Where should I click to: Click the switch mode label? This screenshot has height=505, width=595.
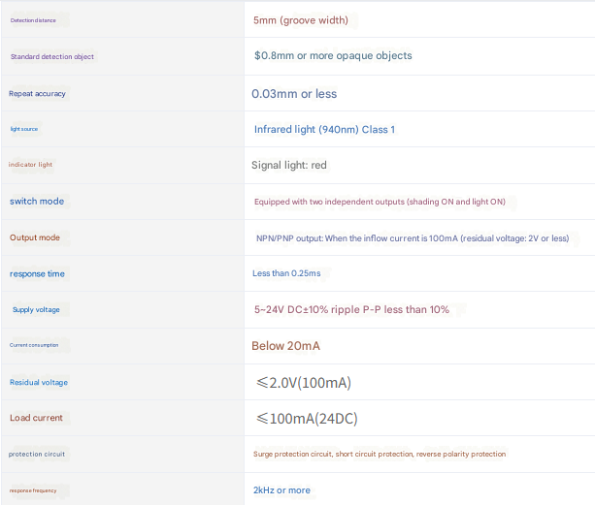(37, 202)
